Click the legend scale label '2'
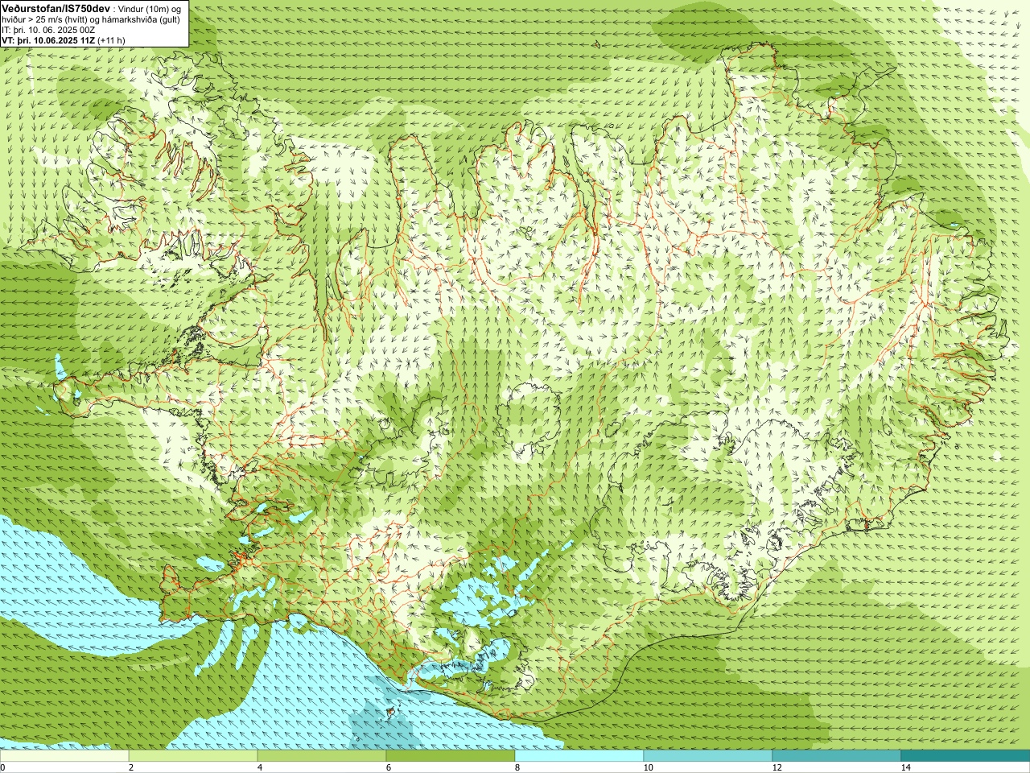 pos(131,767)
